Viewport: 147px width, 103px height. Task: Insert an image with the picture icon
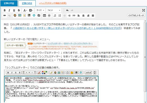pos(20,15)
